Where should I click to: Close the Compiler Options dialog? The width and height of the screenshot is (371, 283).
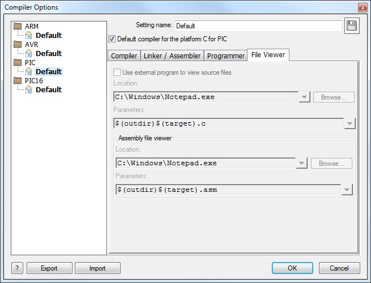click(363, 8)
